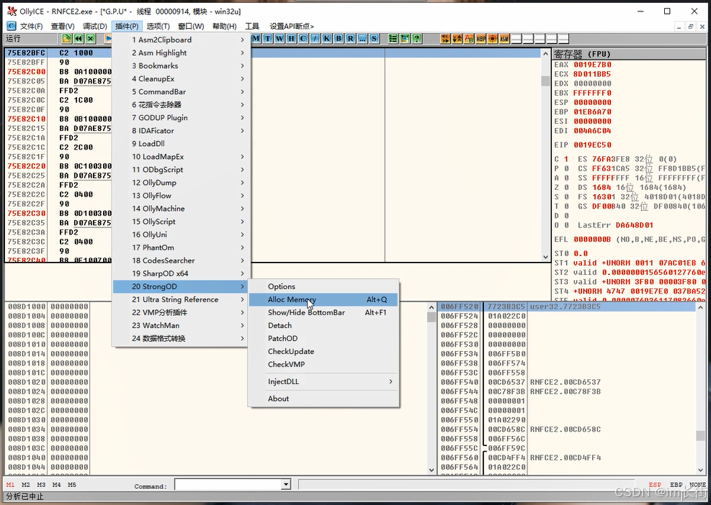Select Show/Hide BottomBar entry
Image resolution: width=711 pixels, height=505 pixels.
(x=323, y=312)
